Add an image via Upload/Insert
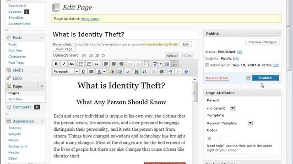This screenshot has width=293, height=164. click(x=84, y=56)
